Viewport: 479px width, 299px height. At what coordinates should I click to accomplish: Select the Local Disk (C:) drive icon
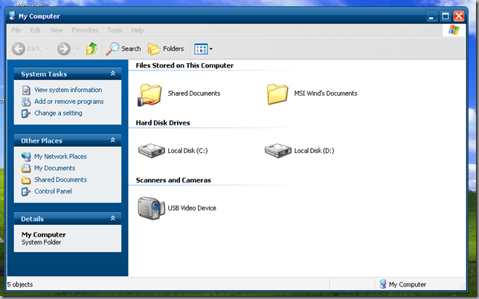click(151, 151)
